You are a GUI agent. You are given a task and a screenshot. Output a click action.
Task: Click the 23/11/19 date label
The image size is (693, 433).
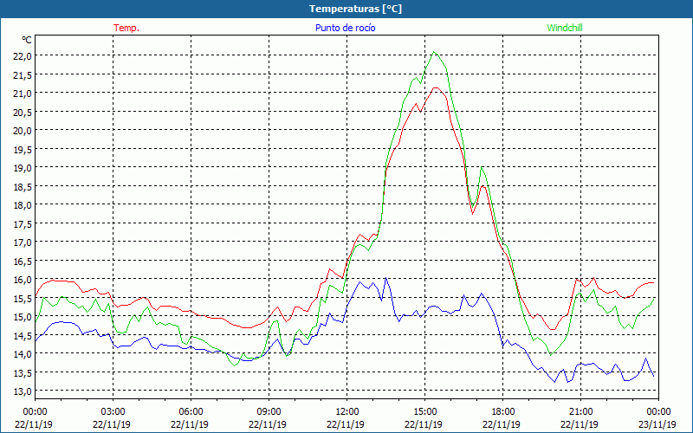657,424
